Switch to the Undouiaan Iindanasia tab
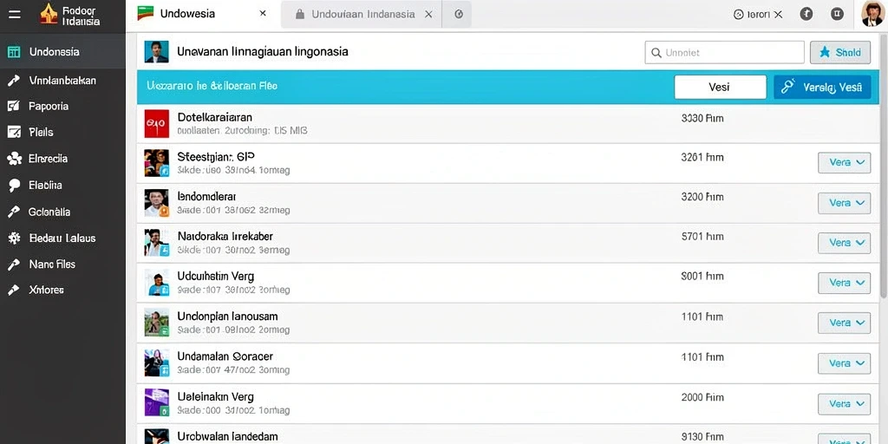The width and height of the screenshot is (888, 444). point(363,14)
